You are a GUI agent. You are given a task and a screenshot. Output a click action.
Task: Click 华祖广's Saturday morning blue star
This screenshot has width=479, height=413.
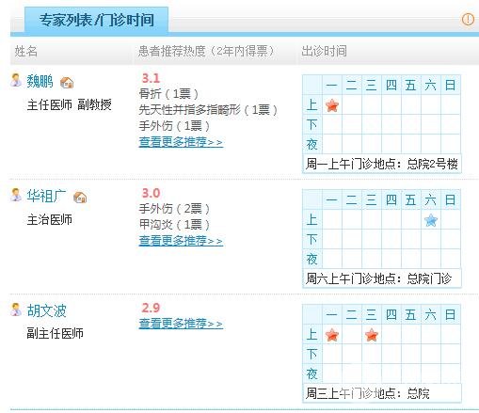(x=431, y=220)
